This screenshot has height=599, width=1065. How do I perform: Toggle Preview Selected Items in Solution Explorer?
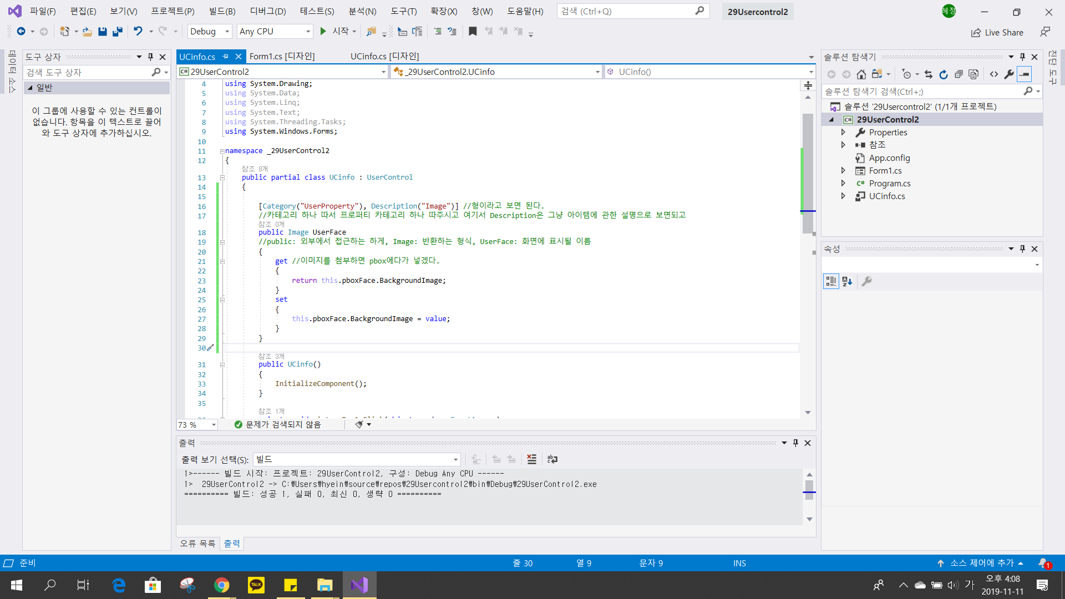[x=1024, y=74]
